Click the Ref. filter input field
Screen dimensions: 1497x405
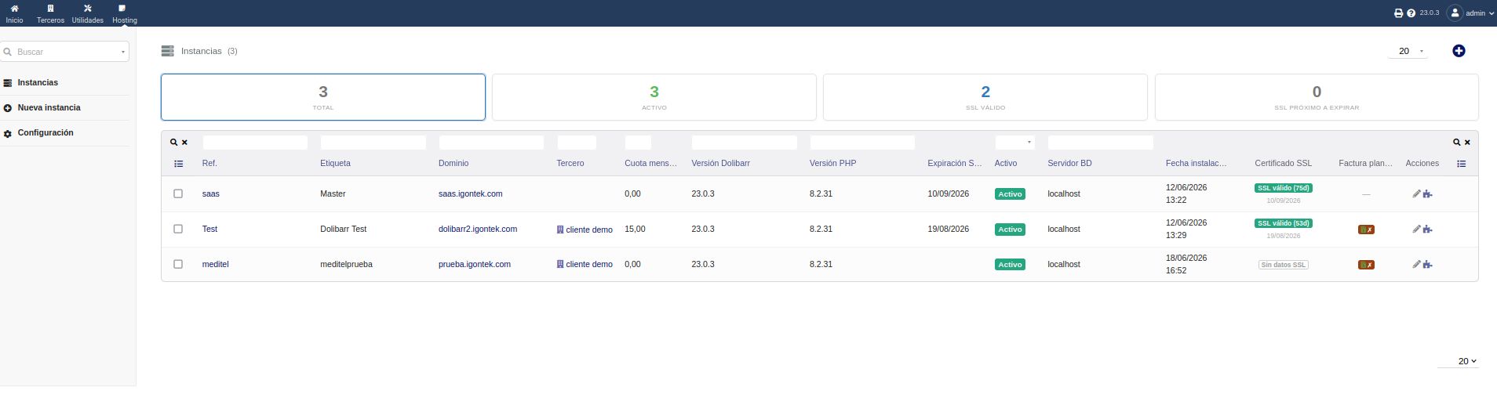coord(255,143)
